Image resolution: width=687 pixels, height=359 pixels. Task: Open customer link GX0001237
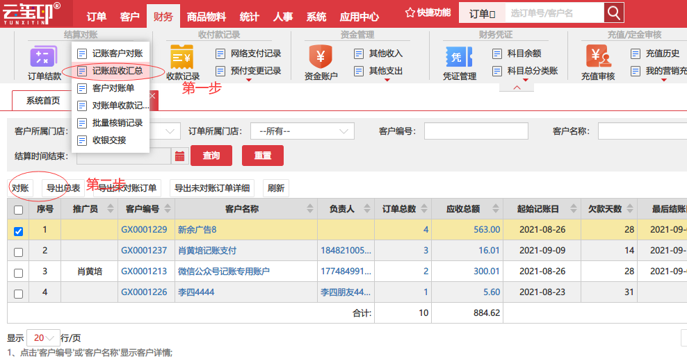tap(144, 251)
